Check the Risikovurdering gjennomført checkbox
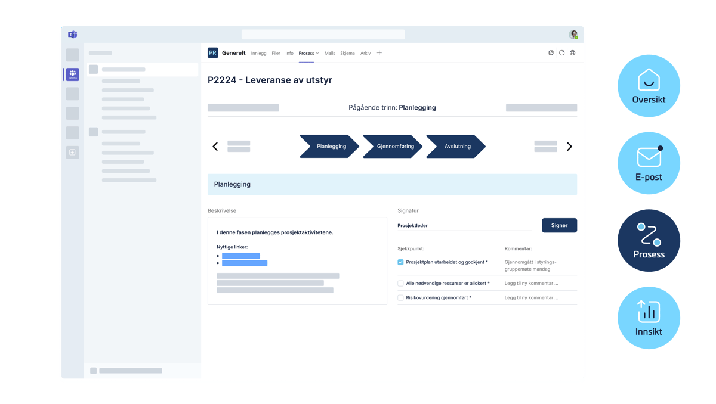716x404 pixels. pyautogui.click(x=400, y=297)
